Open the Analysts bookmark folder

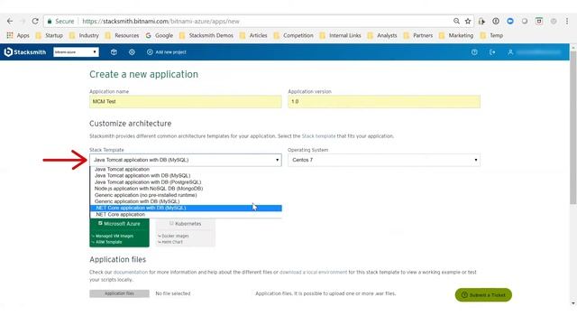(x=382, y=35)
